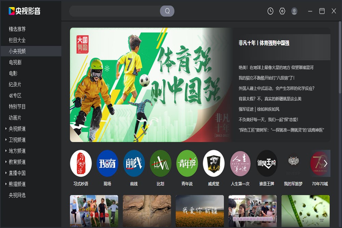Open the 我爱你新疆 video thumbnail
342x228 pixels.
click(200, 211)
